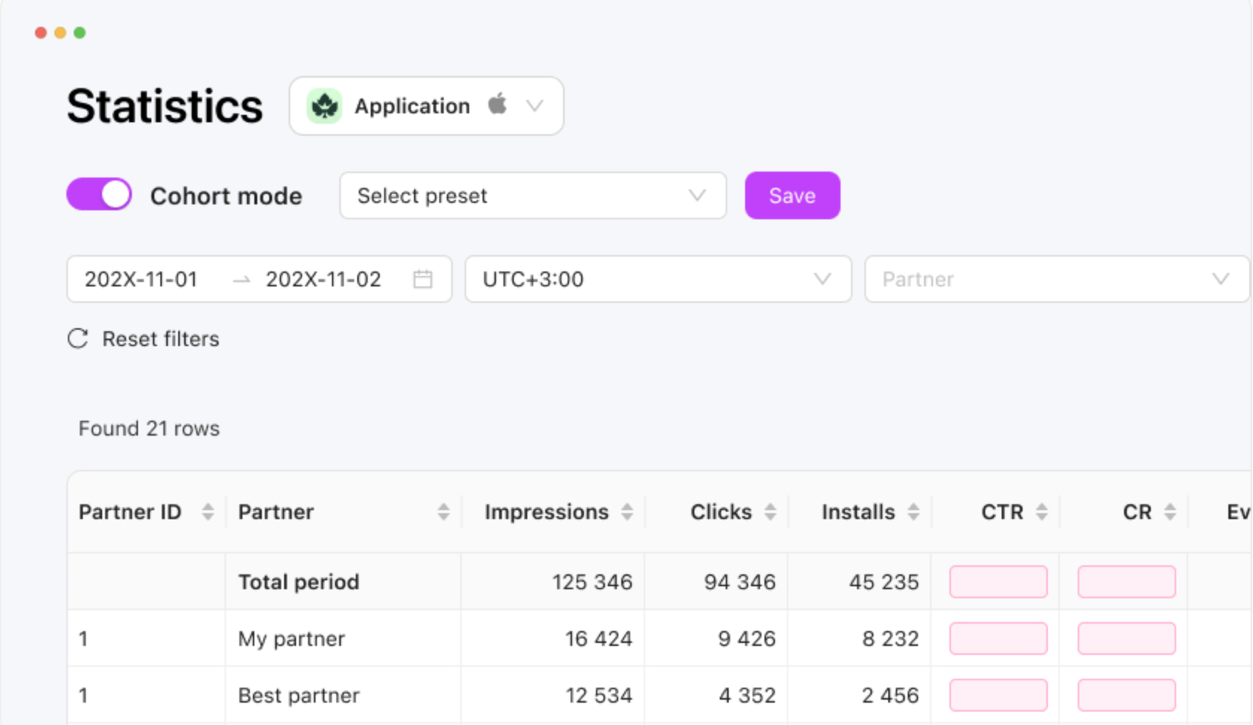Select the My partner table row
This screenshot has height=725, width=1253.
(x=292, y=638)
